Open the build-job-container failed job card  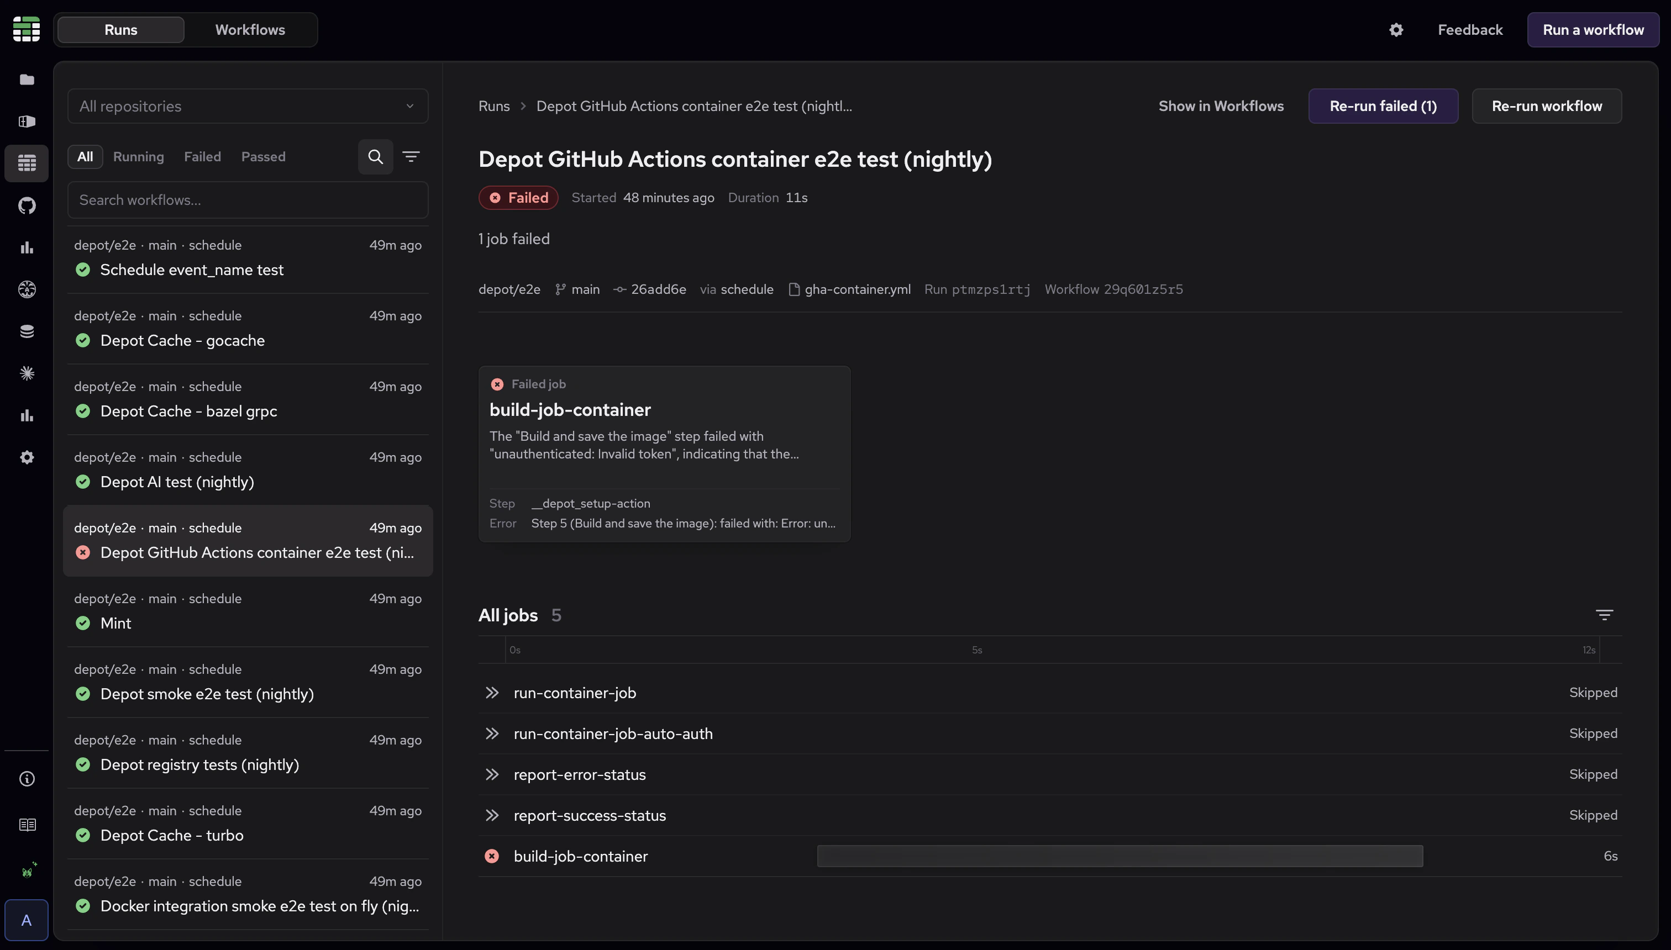(x=665, y=453)
